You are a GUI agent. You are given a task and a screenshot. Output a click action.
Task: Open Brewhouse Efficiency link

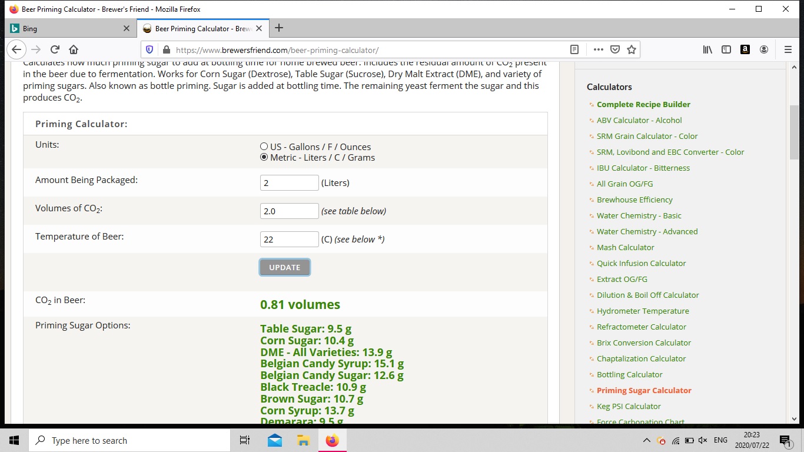pos(634,200)
